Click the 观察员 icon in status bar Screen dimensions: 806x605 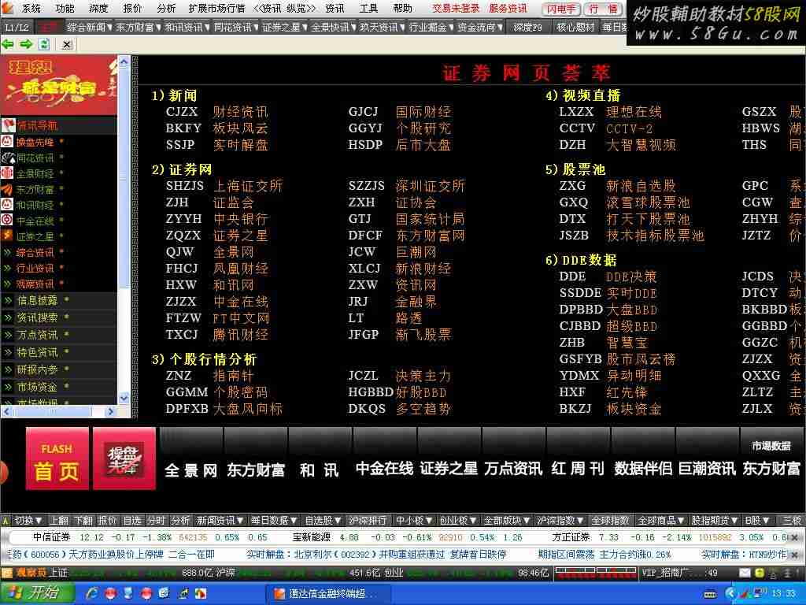pos(6,573)
